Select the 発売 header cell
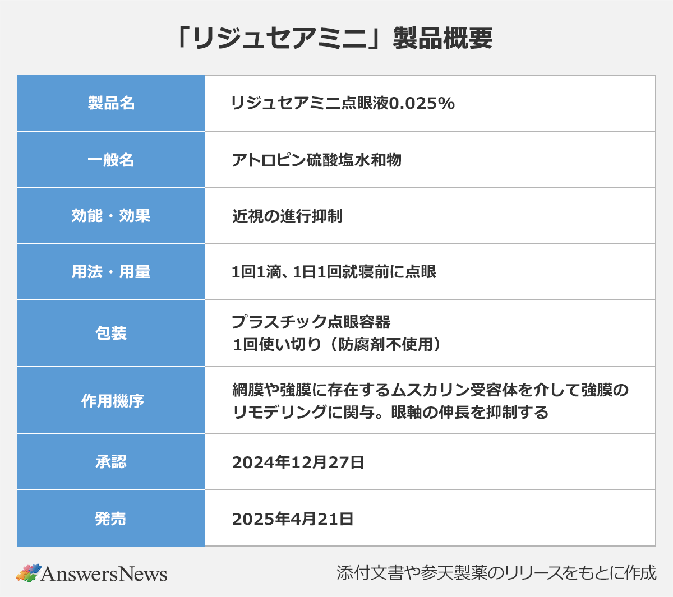The image size is (673, 597). (x=110, y=519)
